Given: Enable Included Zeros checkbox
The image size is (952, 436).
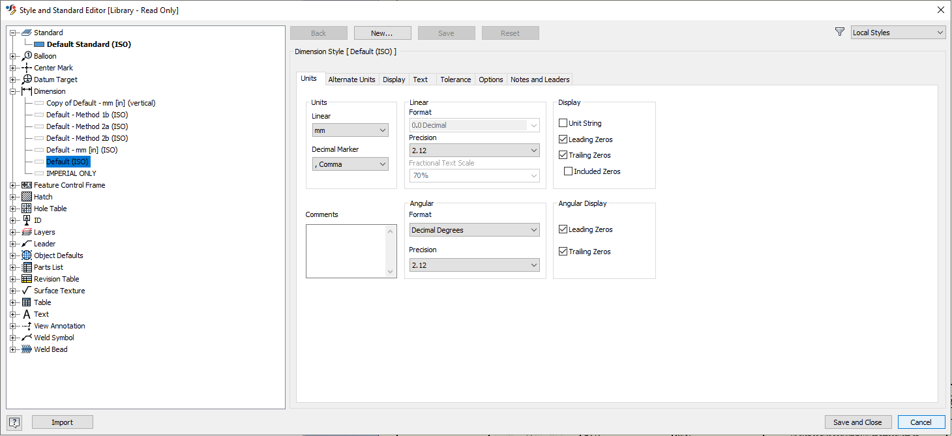Looking at the screenshot, I should point(568,171).
